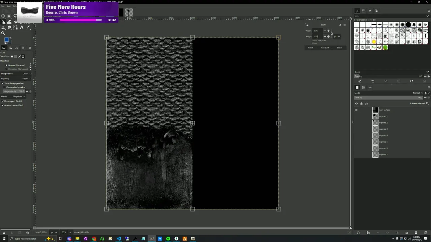
Task: Set transform target to layer
Action: pos(12,56)
